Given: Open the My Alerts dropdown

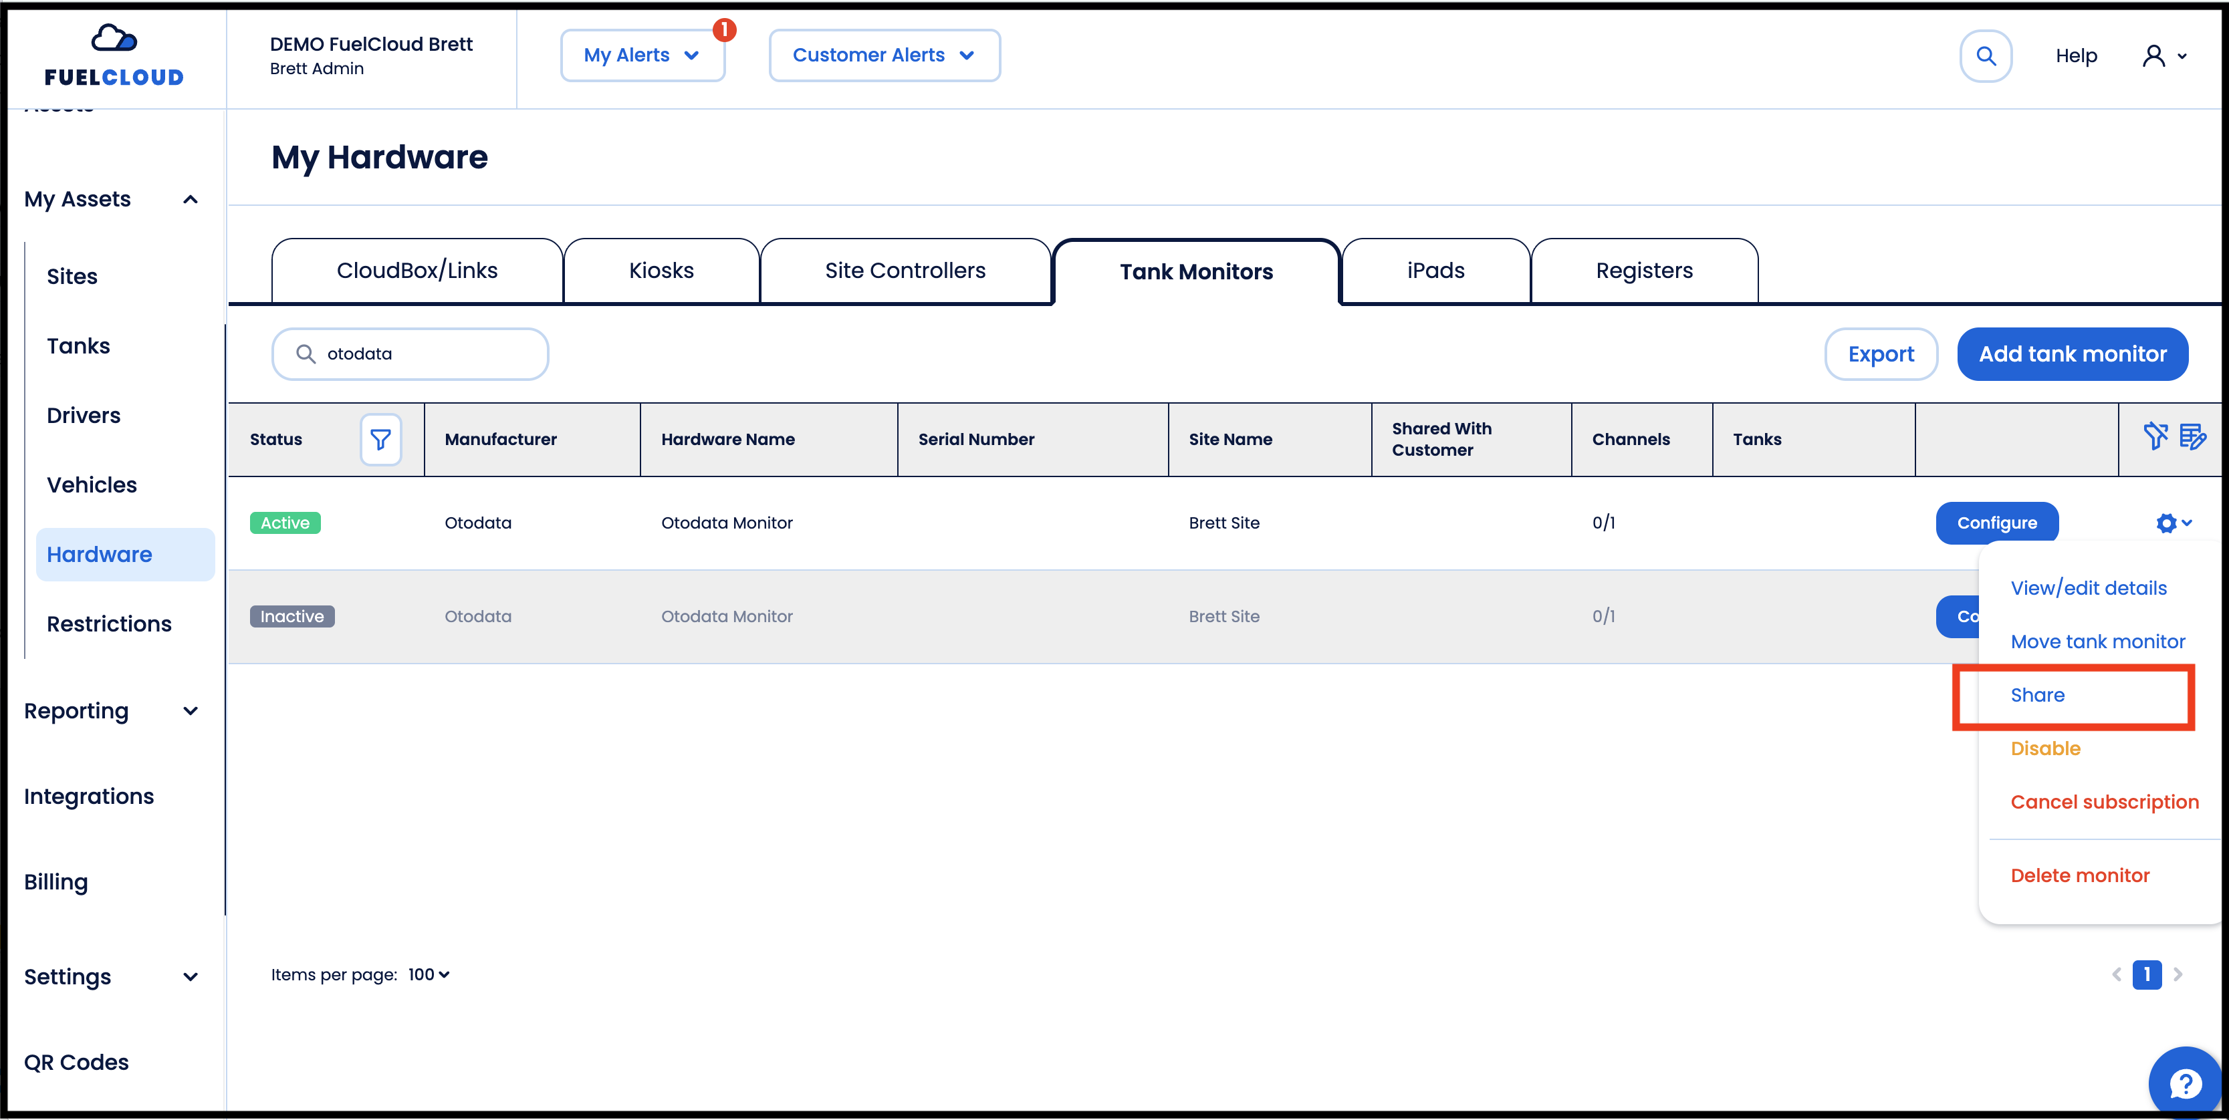Looking at the screenshot, I should [643, 55].
